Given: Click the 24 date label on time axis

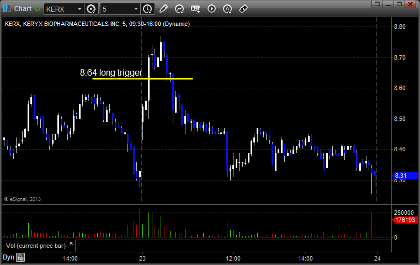Looking at the screenshot, I should tap(377, 258).
